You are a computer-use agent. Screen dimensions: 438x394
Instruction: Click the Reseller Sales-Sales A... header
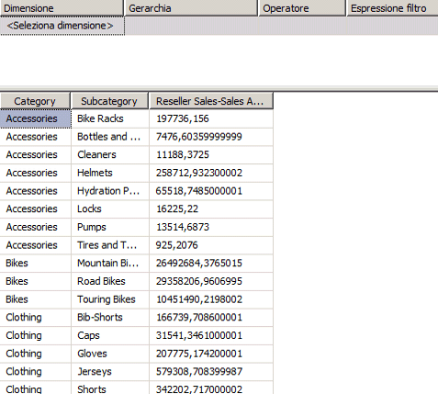(x=211, y=101)
